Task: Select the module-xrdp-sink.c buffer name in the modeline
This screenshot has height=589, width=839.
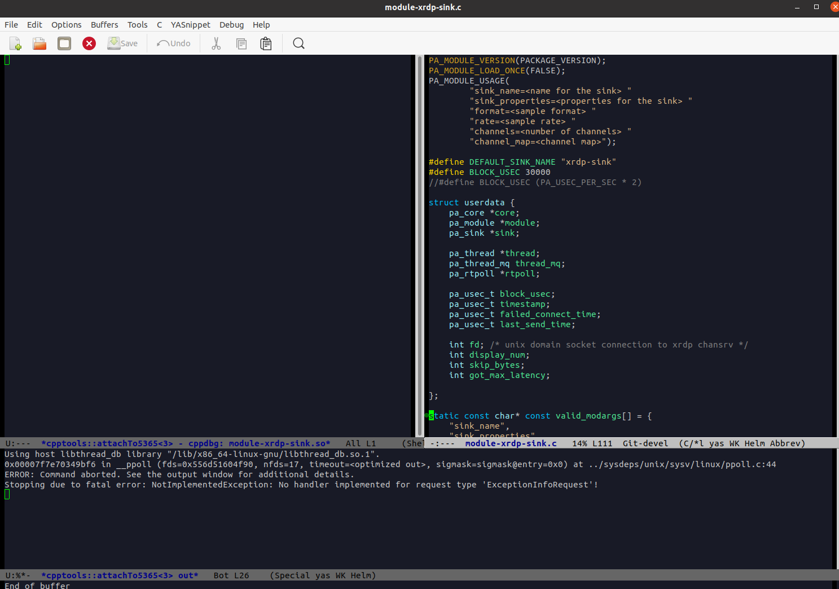Action: (x=511, y=443)
